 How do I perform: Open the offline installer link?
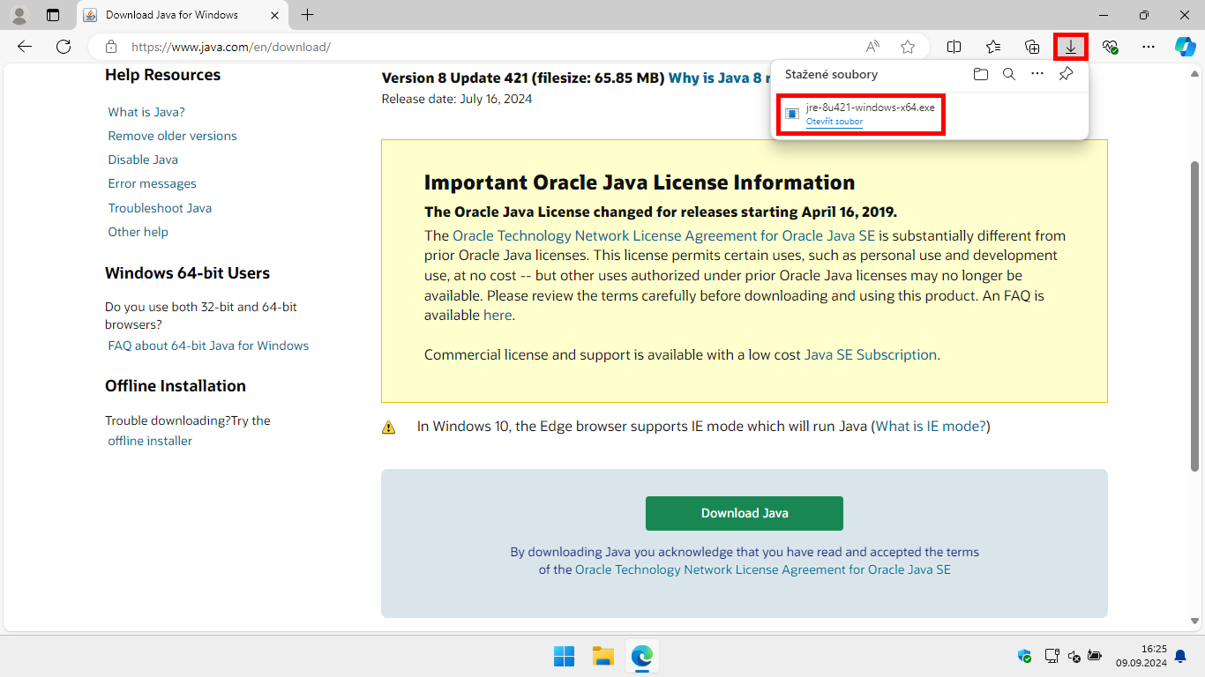tap(150, 441)
